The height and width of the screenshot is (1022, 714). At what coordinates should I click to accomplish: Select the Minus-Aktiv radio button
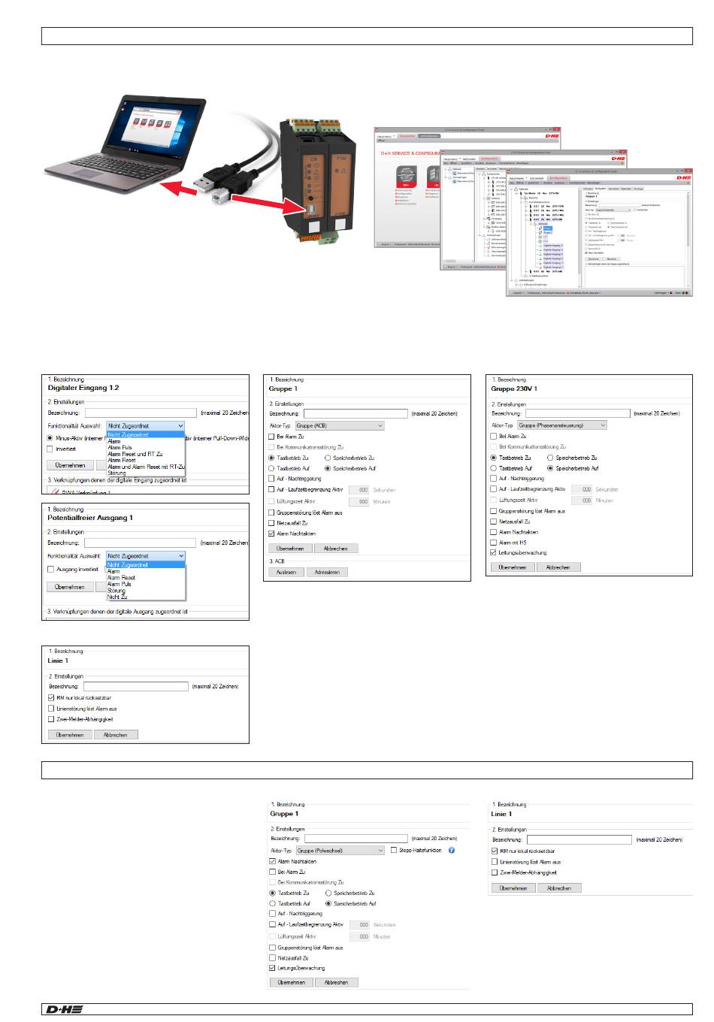(50, 438)
